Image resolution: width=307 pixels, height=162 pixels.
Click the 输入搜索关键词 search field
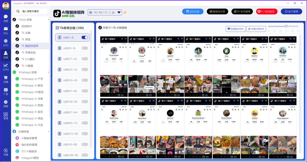[x=31, y=11]
